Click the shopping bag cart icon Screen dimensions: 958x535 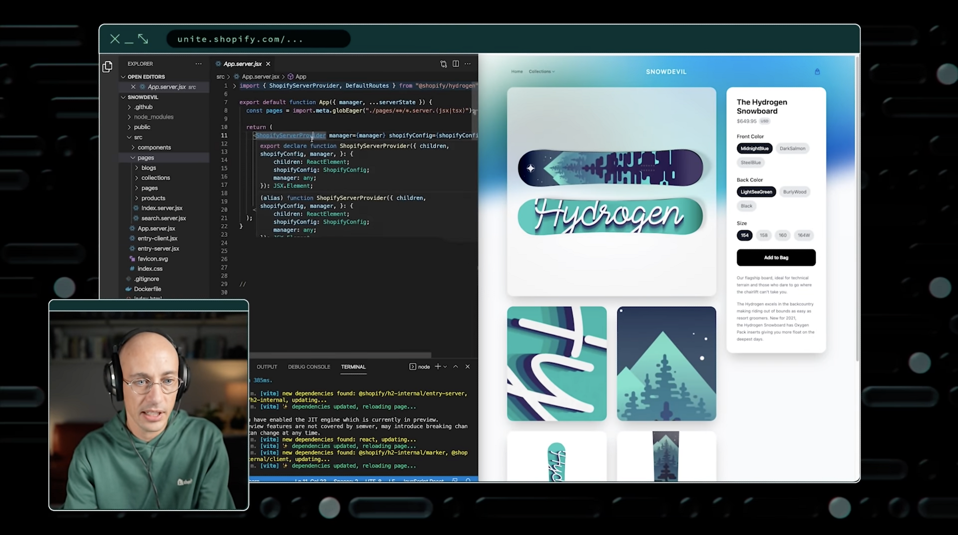[817, 71]
